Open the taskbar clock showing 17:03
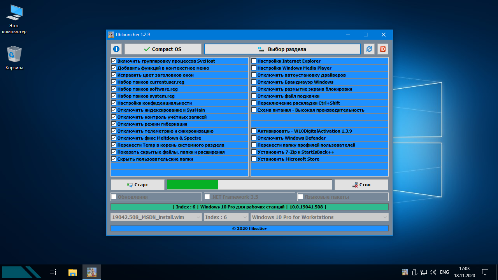This screenshot has width=498, height=280. pyautogui.click(x=465, y=272)
